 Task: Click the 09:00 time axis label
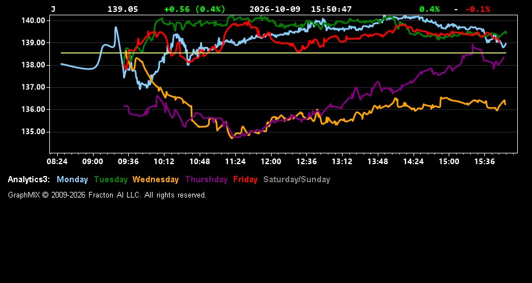(92, 161)
